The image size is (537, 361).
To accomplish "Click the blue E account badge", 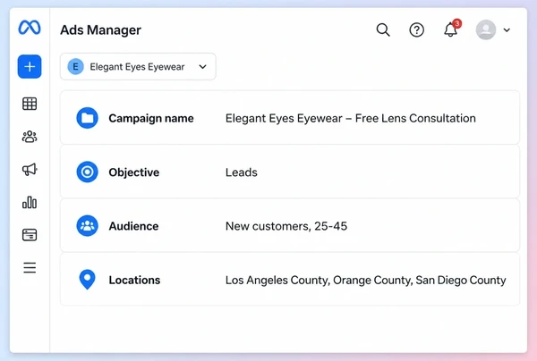I will coord(75,67).
